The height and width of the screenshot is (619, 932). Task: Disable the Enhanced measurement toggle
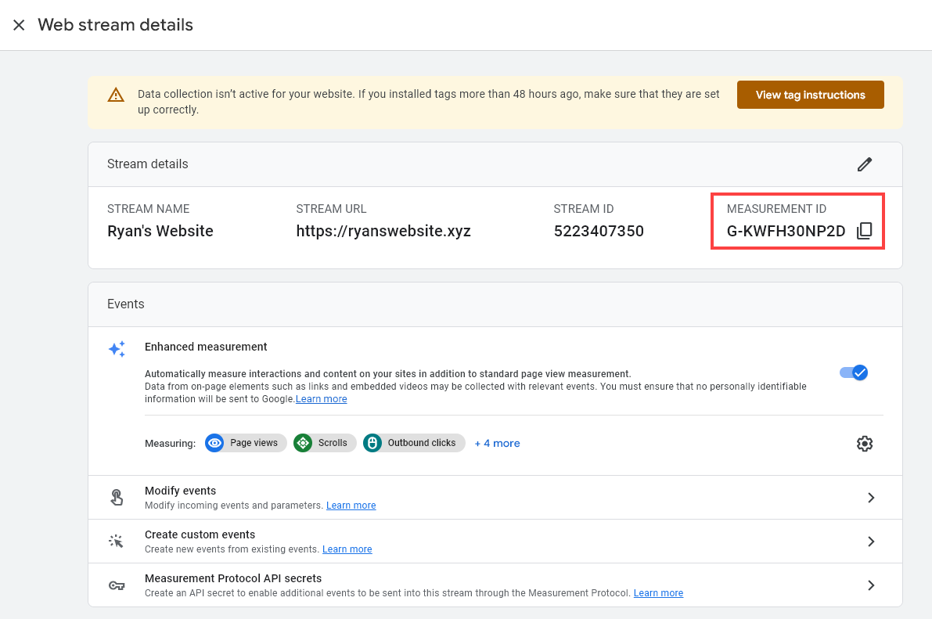point(854,372)
